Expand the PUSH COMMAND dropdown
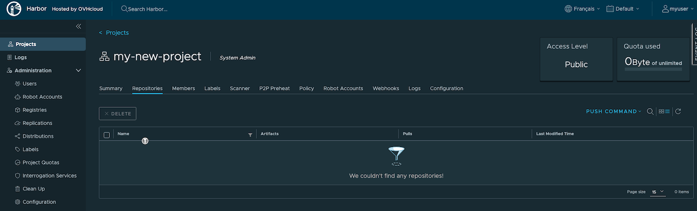This screenshot has height=211, width=697. [x=614, y=112]
